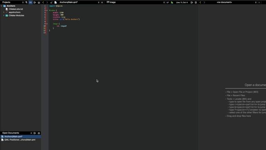The image size is (266, 150).
Task: Select Anchors/Main.qml* in Open Documents
Action: (20, 137)
